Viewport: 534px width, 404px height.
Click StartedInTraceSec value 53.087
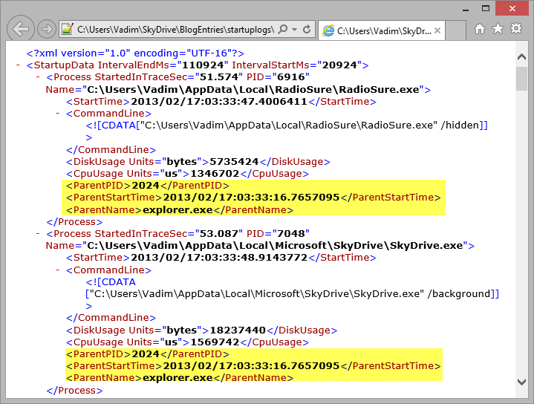tap(218, 234)
